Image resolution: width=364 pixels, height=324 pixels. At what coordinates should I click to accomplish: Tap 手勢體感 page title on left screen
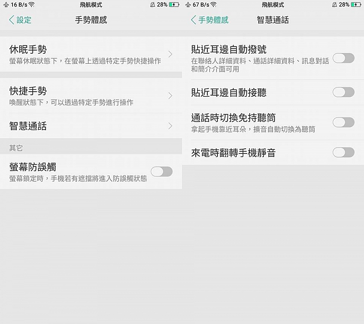tap(91, 20)
